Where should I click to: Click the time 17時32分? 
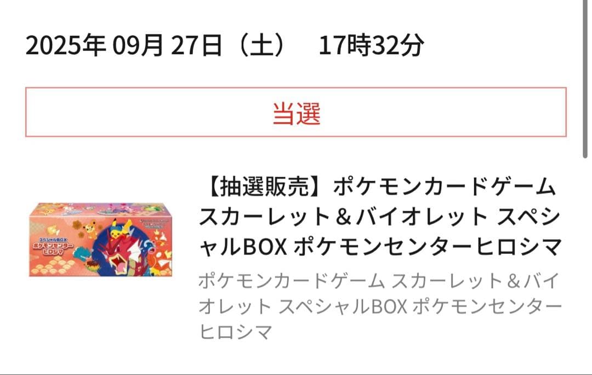pos(372,46)
